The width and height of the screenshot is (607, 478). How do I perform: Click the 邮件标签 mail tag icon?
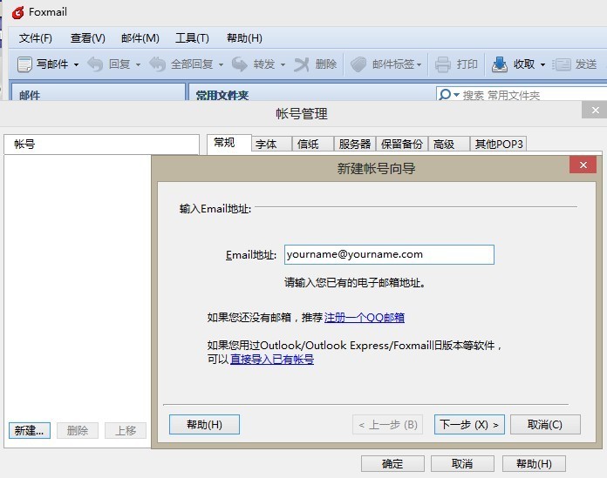(x=358, y=64)
